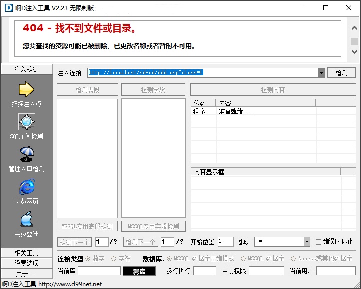Click the app logo in the title bar
This screenshot has width=361, height=289.
click(x=7, y=8)
